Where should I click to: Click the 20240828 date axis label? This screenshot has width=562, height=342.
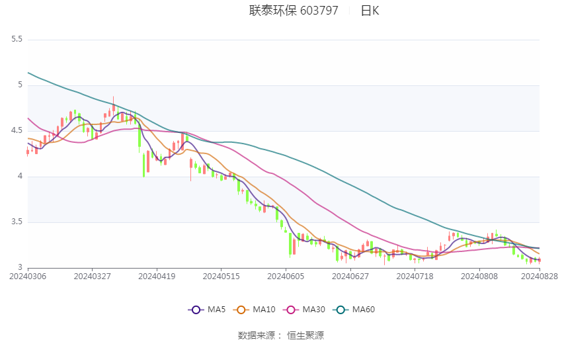[x=540, y=277]
